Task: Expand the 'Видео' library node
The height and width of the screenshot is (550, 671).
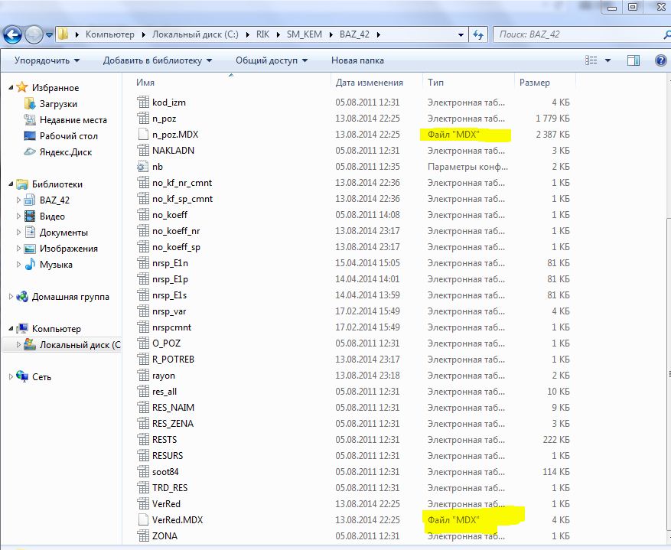Action: [x=18, y=216]
